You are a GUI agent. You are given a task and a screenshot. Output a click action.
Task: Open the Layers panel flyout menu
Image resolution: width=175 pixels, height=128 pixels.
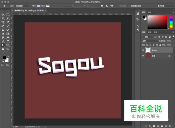(x=173, y=32)
